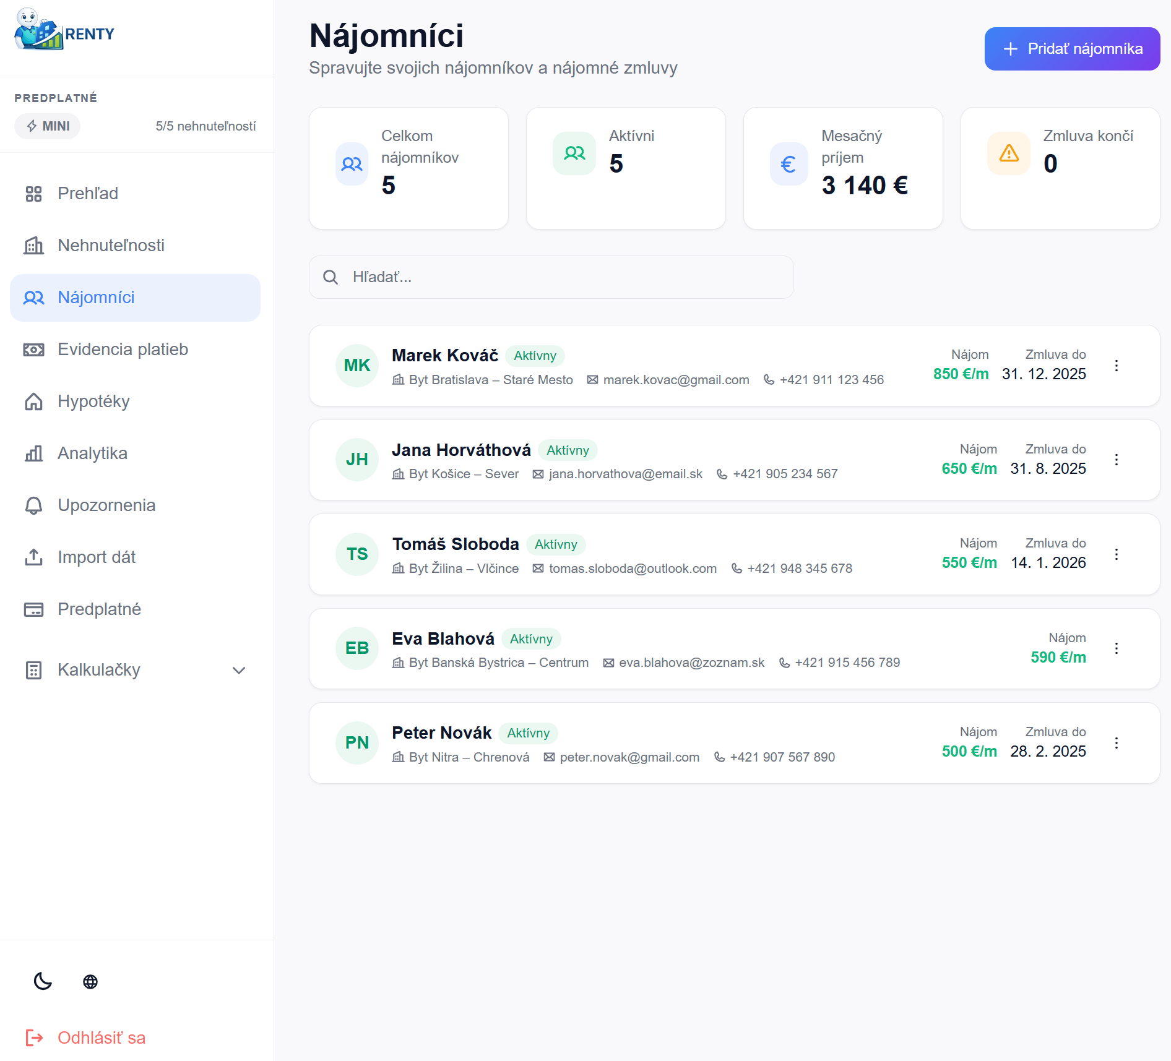
Task: Select the Import dát upload icon
Action: (x=34, y=557)
